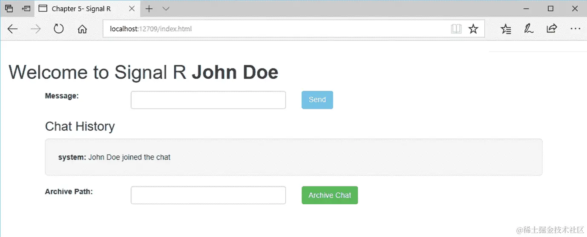Image resolution: width=587 pixels, height=237 pixels.
Task: Click the Message: label
Action: [62, 96]
